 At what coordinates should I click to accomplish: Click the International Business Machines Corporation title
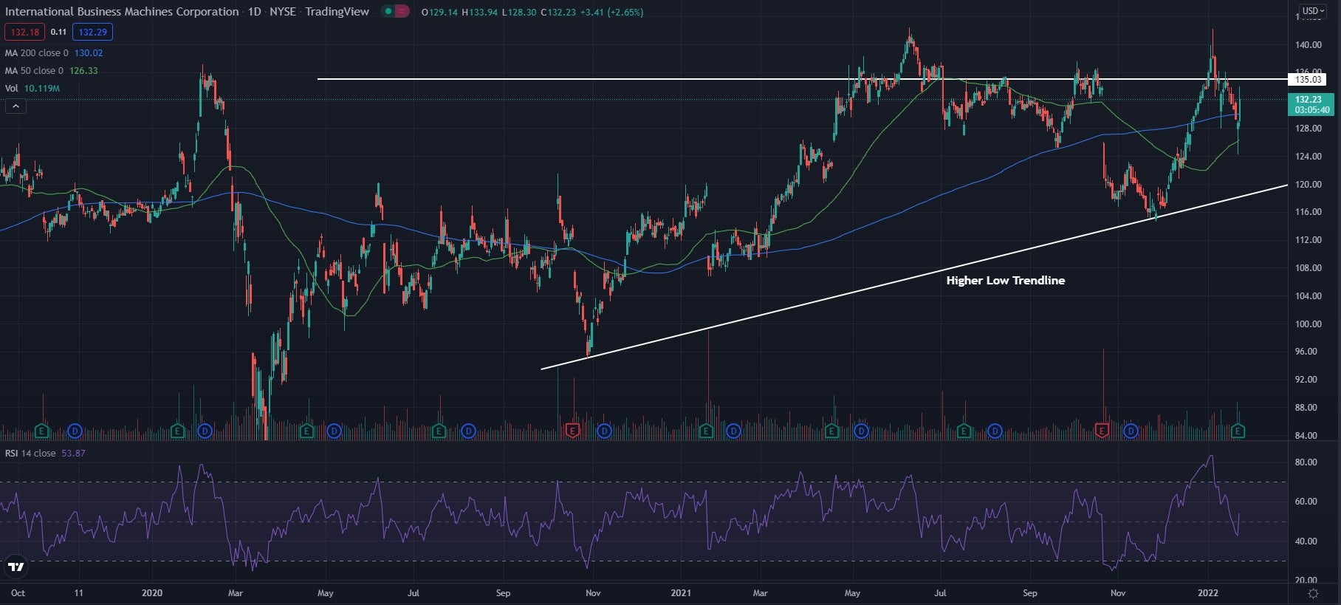coord(122,12)
